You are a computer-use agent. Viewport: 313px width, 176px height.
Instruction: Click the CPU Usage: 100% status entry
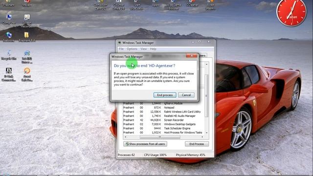pyautogui.click(x=156, y=155)
